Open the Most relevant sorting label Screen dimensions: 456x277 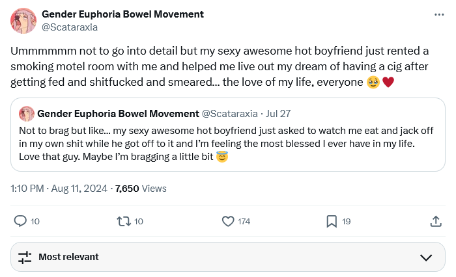point(68,257)
